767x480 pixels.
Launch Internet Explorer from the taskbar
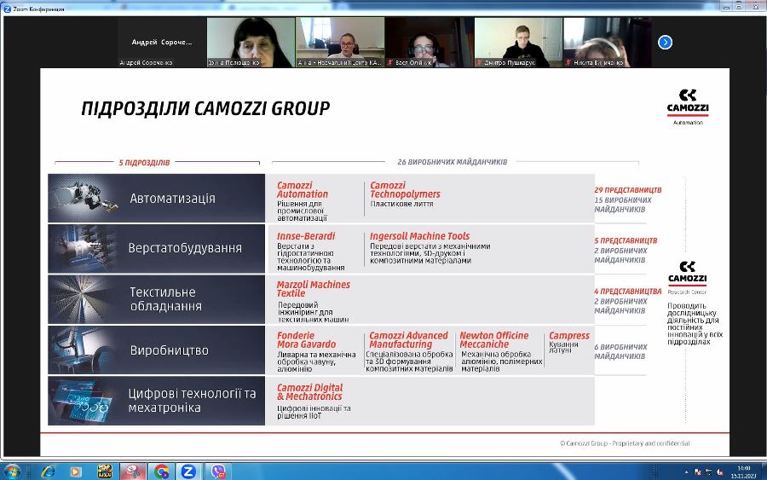coord(48,471)
